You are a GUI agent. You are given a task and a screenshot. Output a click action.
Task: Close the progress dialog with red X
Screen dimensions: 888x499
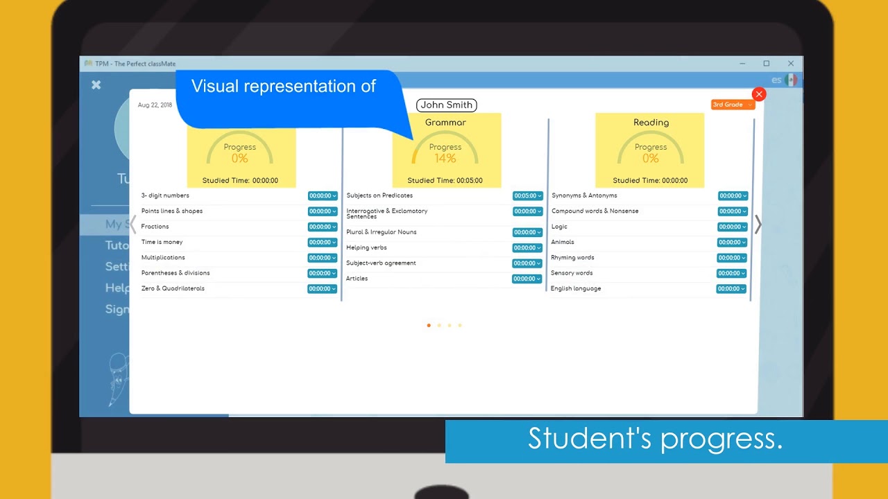(x=759, y=94)
